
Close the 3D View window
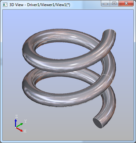coord(126,4)
